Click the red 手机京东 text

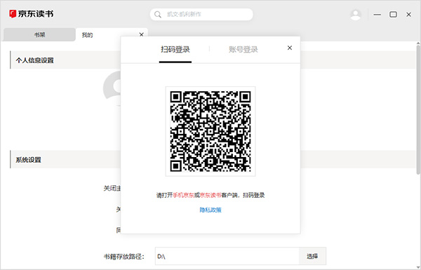point(183,195)
